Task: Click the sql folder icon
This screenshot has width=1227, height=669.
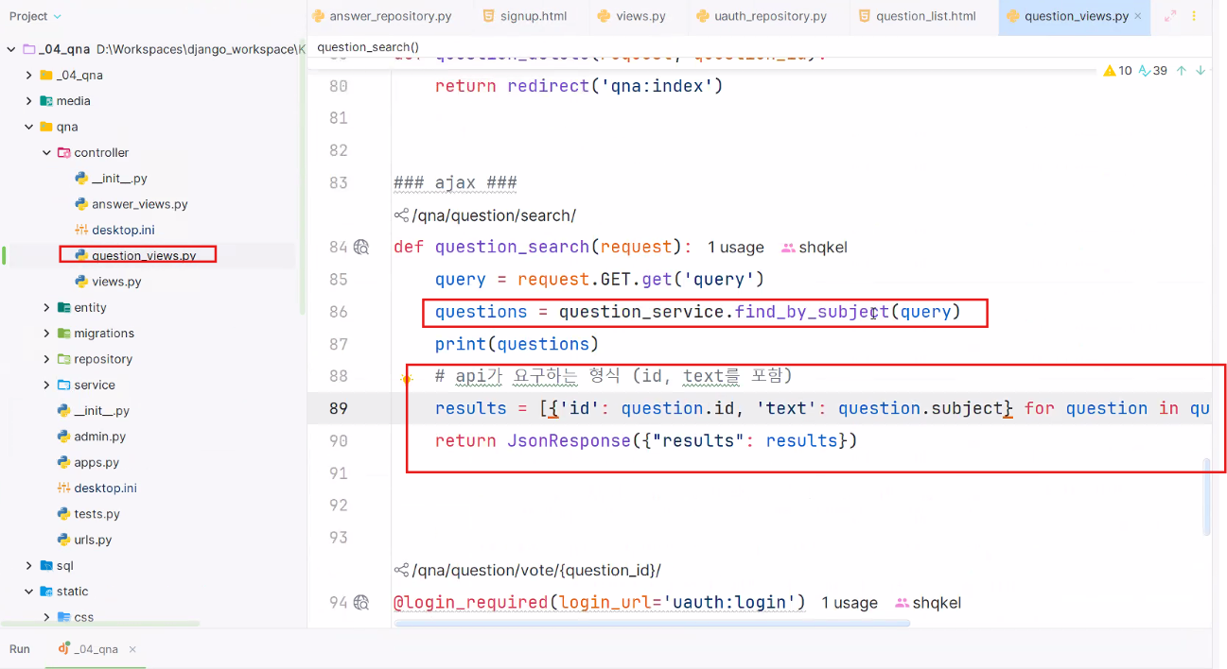Action: click(46, 565)
